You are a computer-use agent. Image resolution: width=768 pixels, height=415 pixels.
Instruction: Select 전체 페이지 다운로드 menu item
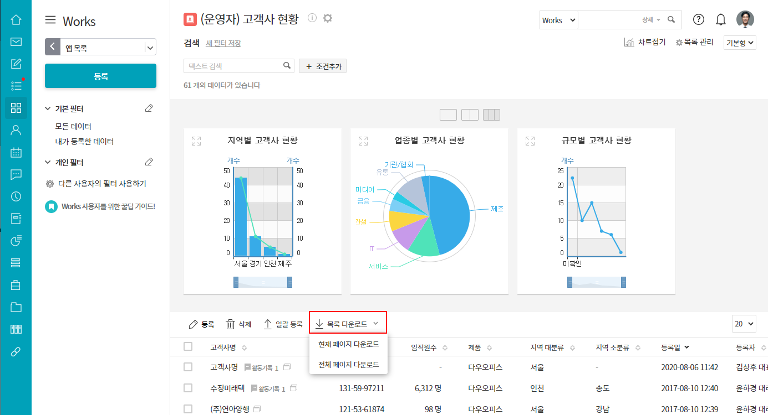tap(348, 365)
